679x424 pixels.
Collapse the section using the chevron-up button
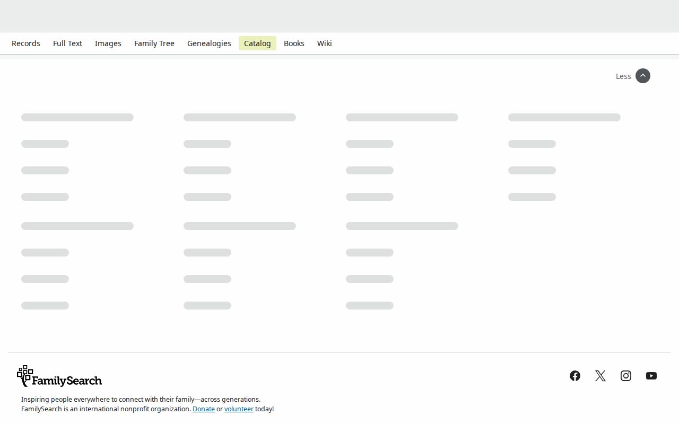point(643,76)
